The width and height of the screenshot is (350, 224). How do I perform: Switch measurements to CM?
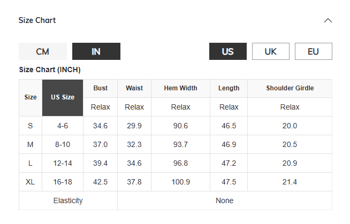coord(43,51)
